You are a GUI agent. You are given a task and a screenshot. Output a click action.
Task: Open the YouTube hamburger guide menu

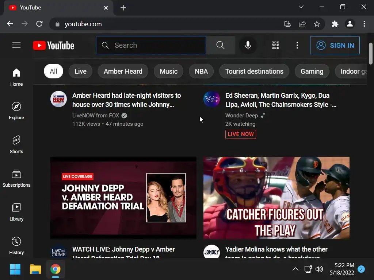pos(16,45)
